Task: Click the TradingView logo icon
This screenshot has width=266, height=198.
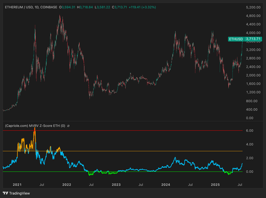Action: (x=5, y=193)
